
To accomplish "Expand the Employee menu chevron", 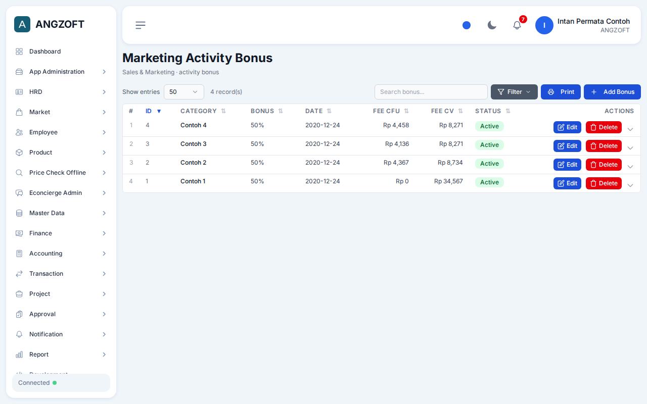I will (104, 132).
